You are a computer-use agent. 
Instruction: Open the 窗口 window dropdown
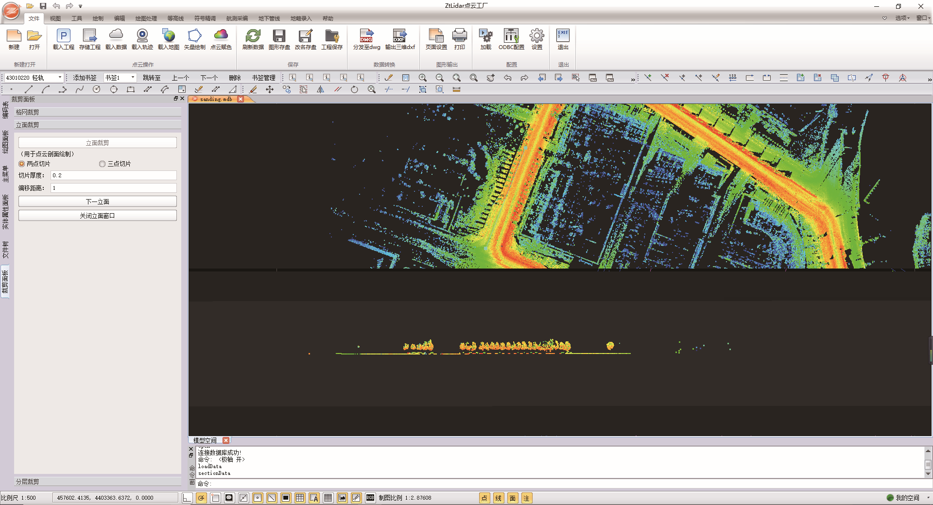click(923, 18)
